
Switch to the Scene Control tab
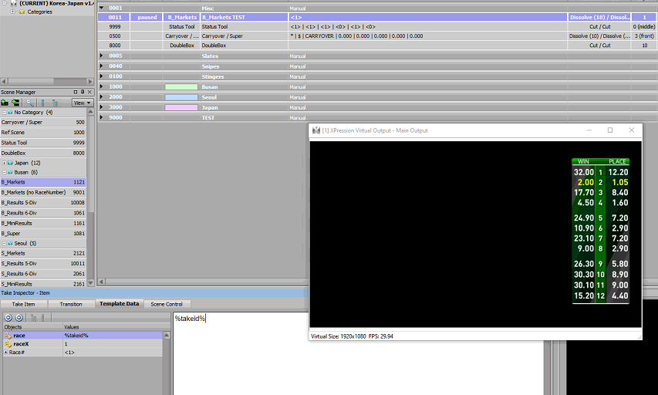tap(167, 304)
